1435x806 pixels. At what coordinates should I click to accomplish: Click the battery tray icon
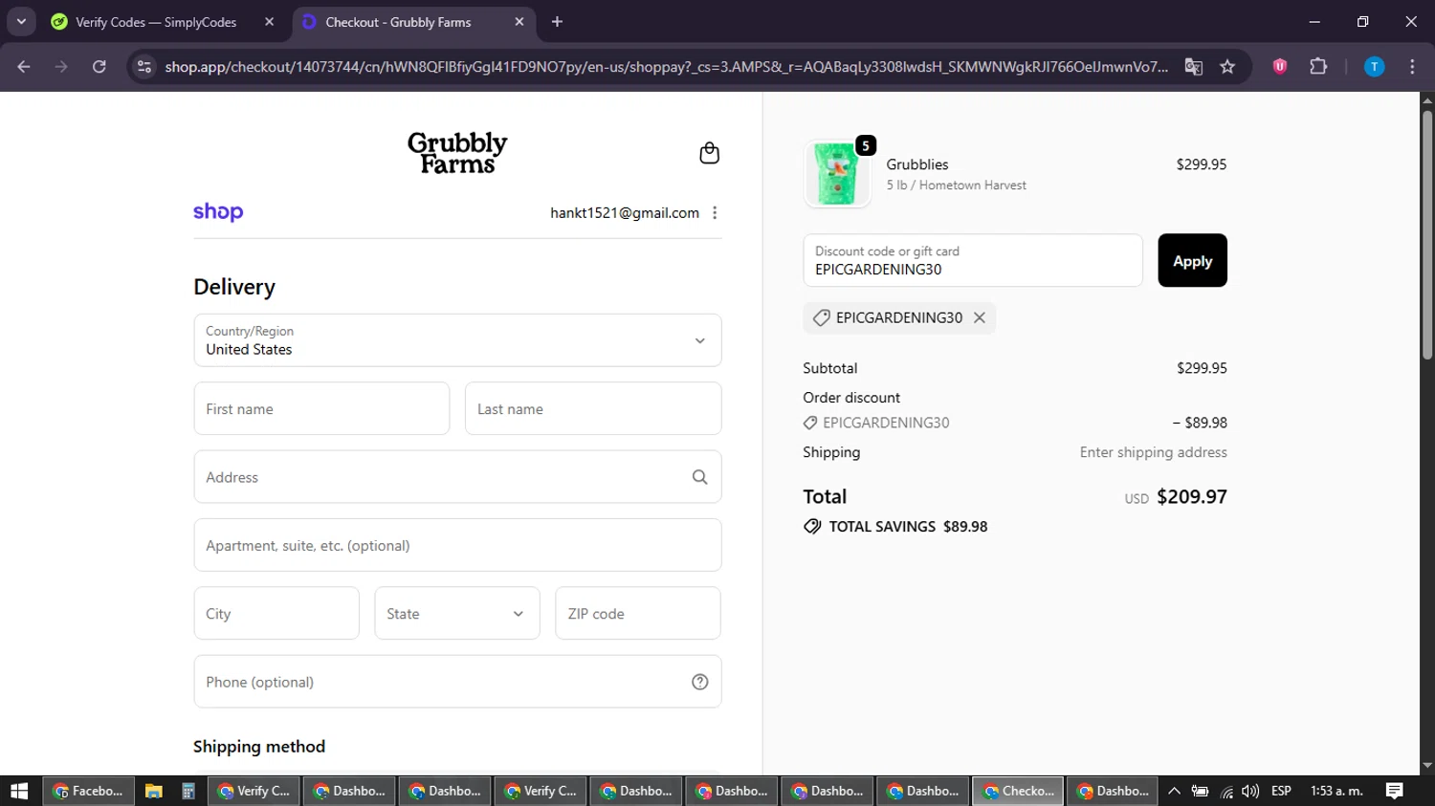pos(1200,792)
